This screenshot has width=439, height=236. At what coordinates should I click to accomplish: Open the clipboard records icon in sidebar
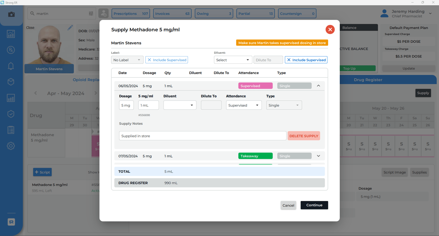11,129
